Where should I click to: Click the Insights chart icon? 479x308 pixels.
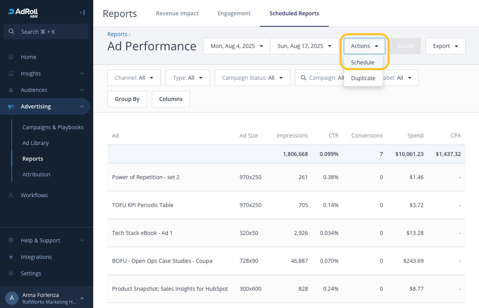(11, 73)
